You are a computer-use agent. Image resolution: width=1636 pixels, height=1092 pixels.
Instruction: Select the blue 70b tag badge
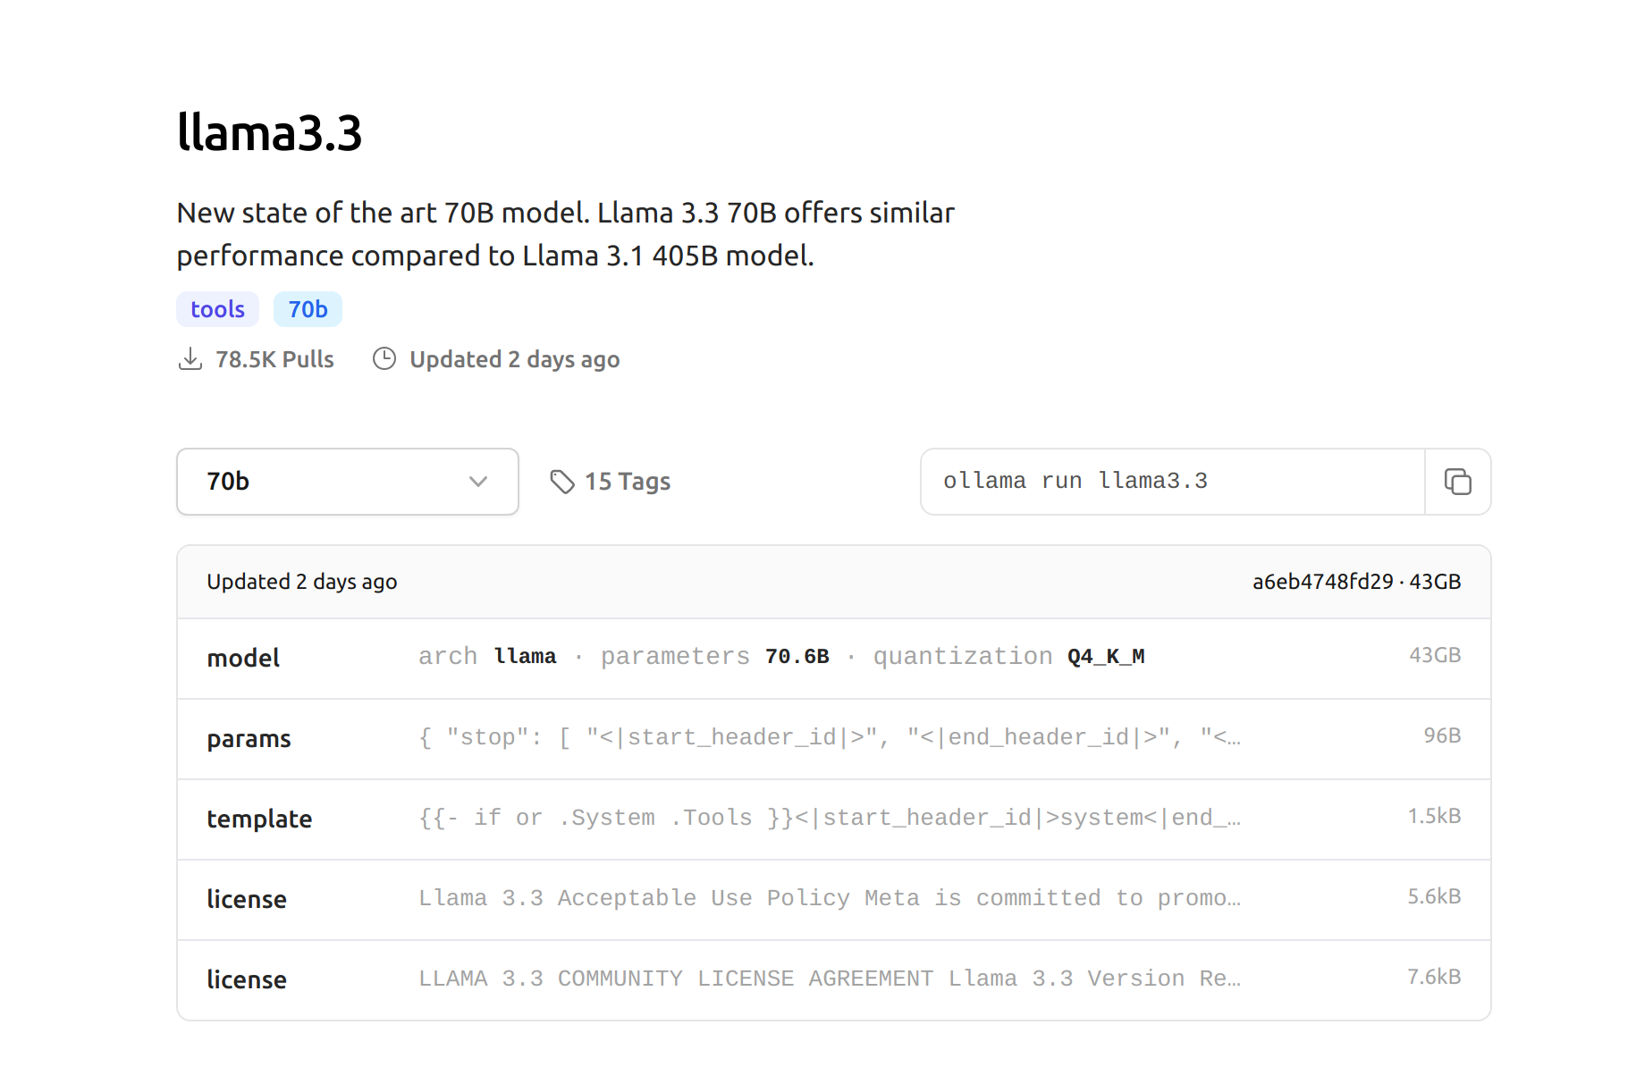[x=308, y=309]
